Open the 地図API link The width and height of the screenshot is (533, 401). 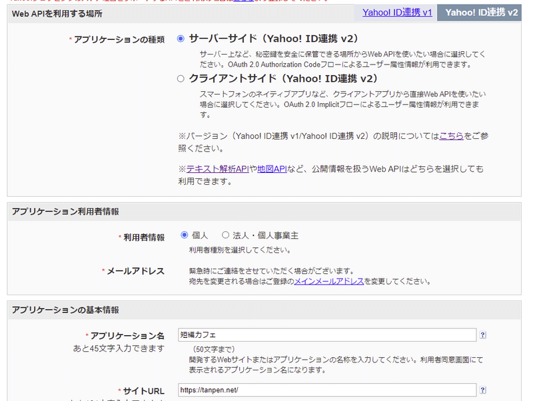pos(272,169)
